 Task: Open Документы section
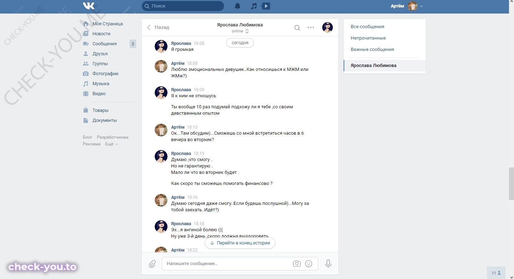[105, 120]
